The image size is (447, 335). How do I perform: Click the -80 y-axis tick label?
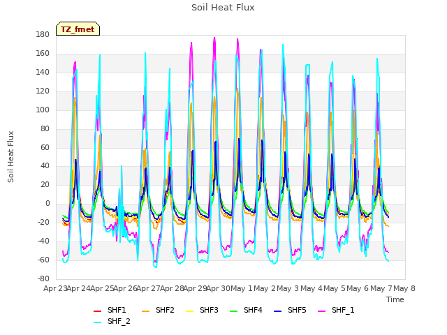coord(43,279)
